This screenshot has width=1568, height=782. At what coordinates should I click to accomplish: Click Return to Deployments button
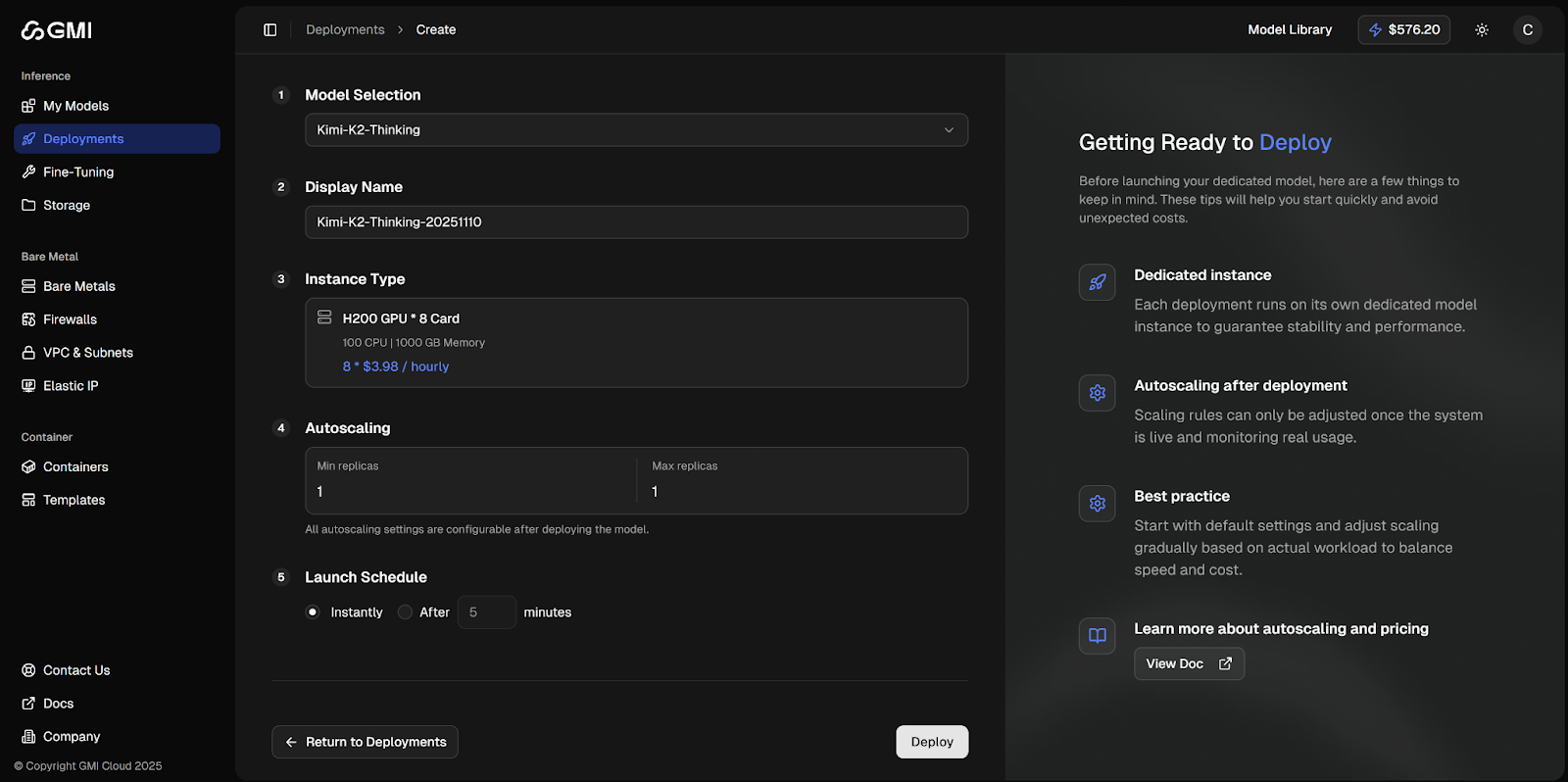(x=365, y=742)
